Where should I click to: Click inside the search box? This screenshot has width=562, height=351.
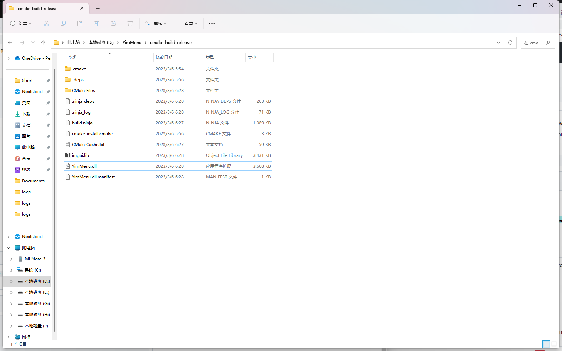(x=535, y=43)
